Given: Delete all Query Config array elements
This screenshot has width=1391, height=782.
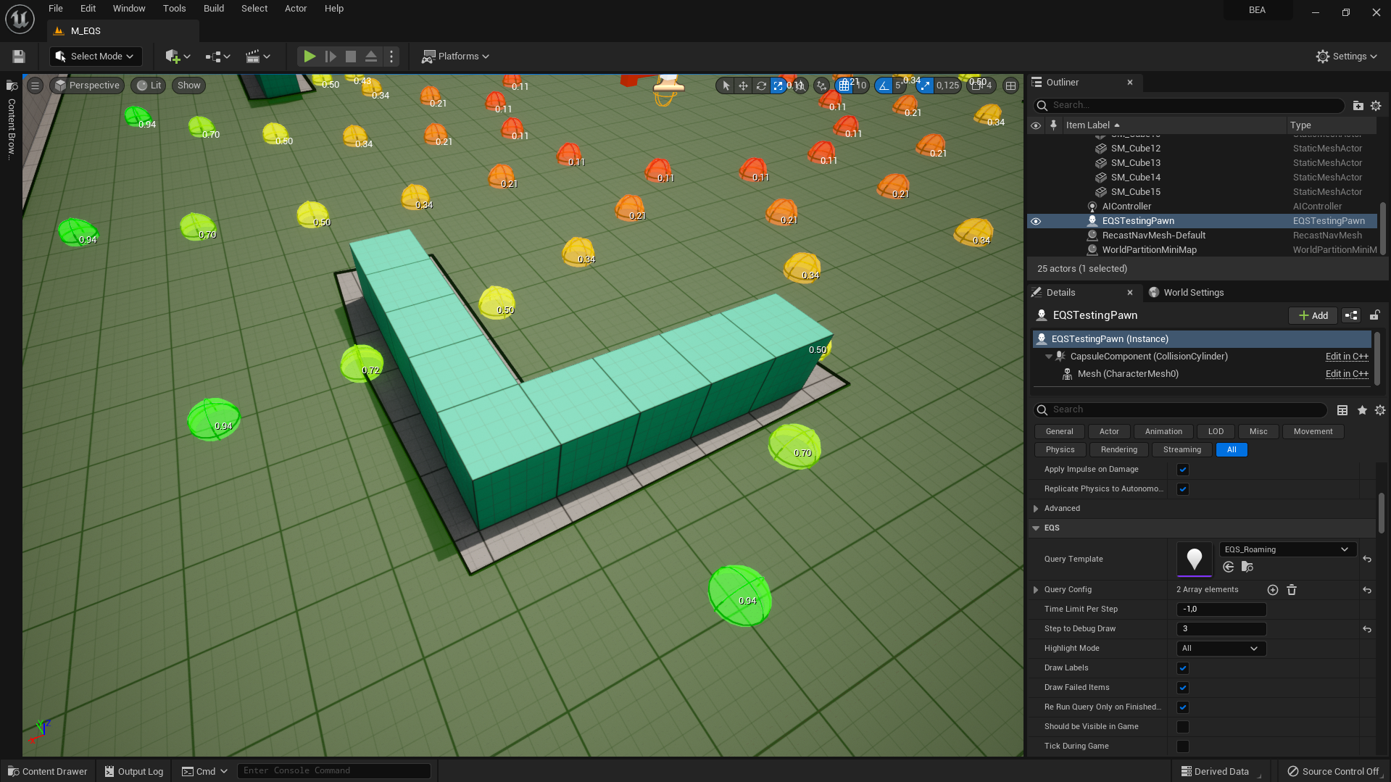Looking at the screenshot, I should [1292, 590].
